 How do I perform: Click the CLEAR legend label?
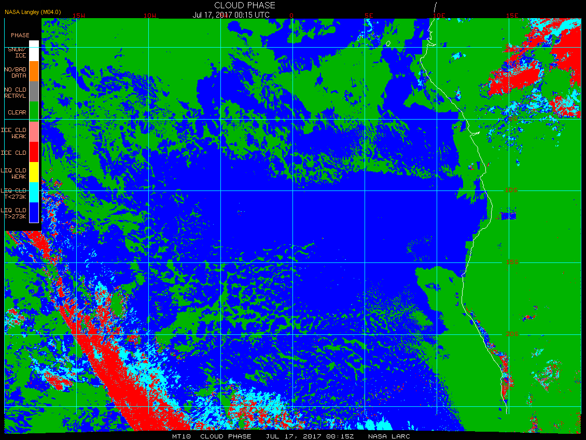[17, 112]
